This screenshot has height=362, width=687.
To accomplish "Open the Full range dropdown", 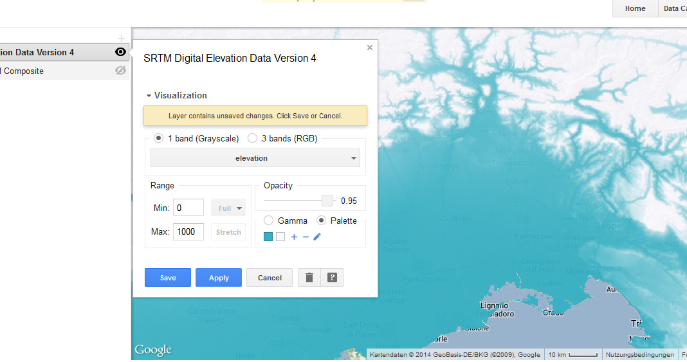I will [x=228, y=208].
